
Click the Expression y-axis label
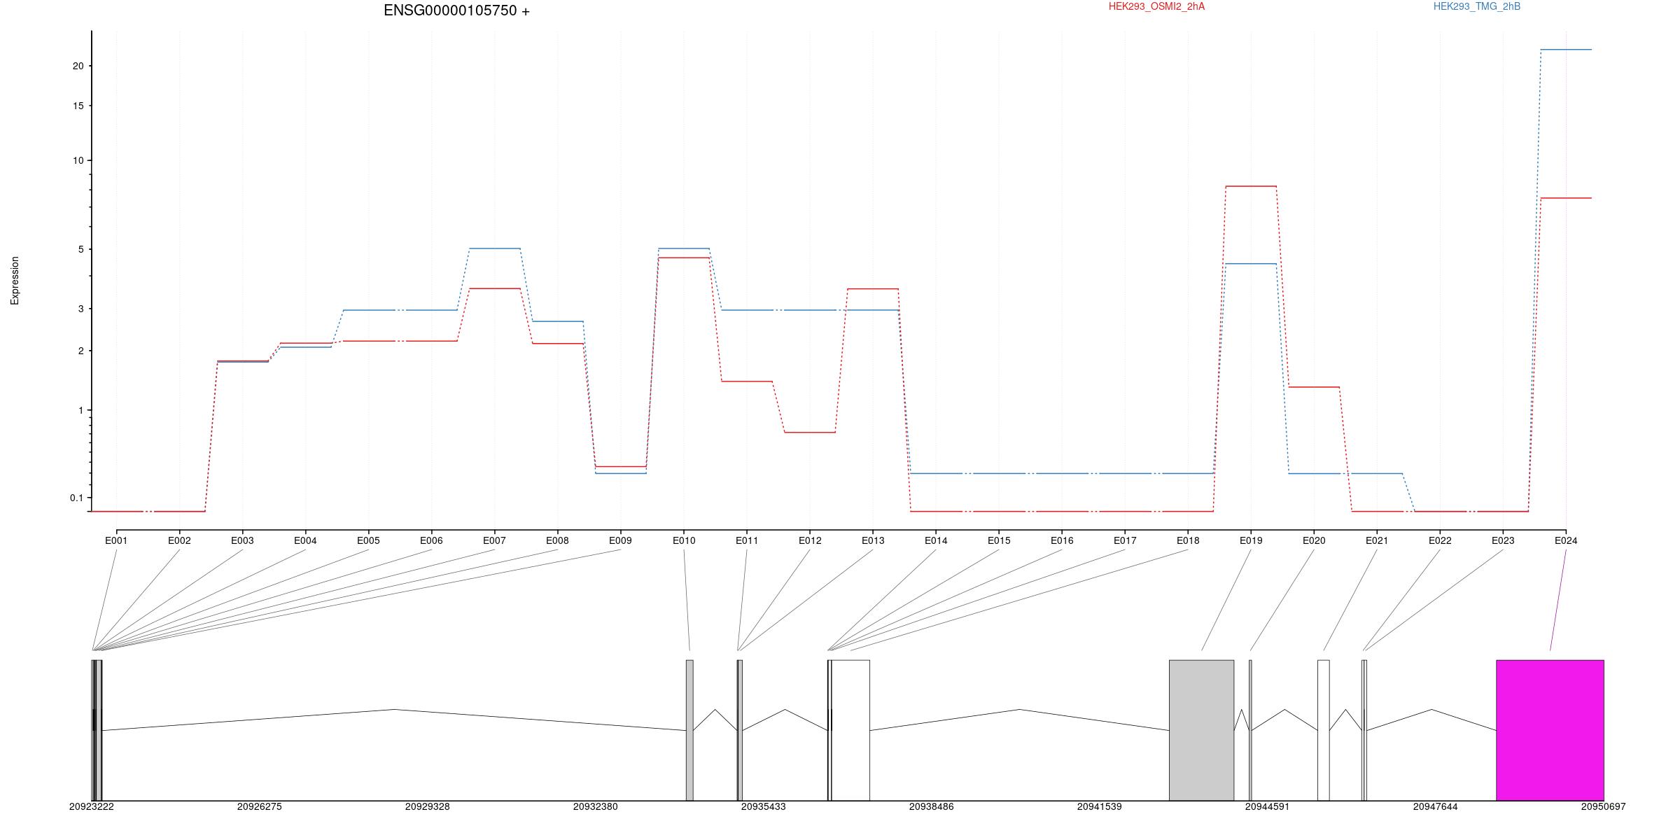coord(15,281)
